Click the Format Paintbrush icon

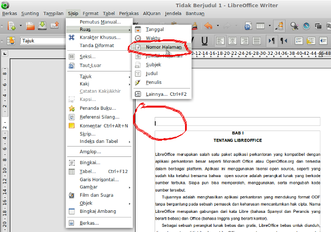(x=194, y=26)
